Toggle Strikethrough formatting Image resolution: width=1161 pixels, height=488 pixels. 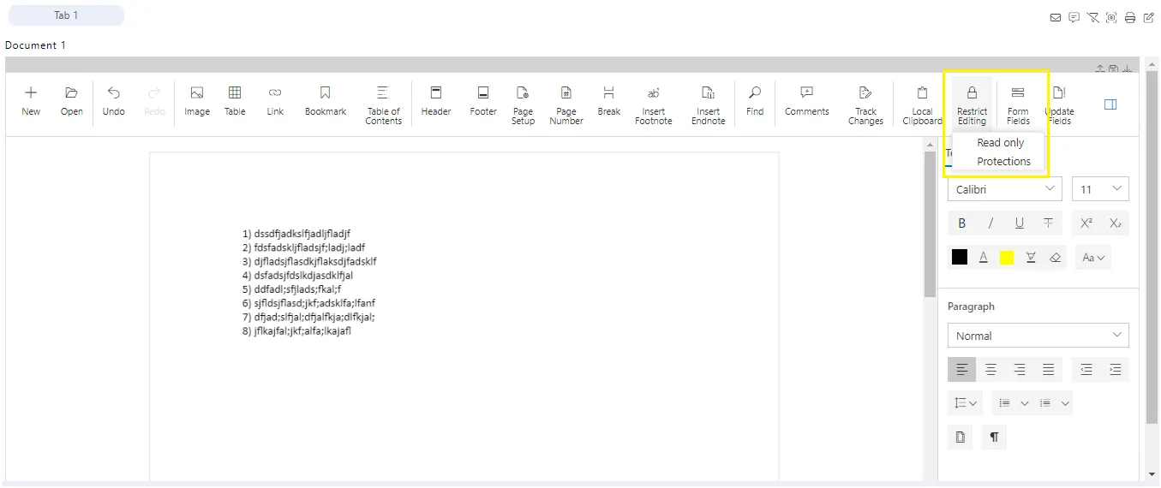click(x=1048, y=223)
